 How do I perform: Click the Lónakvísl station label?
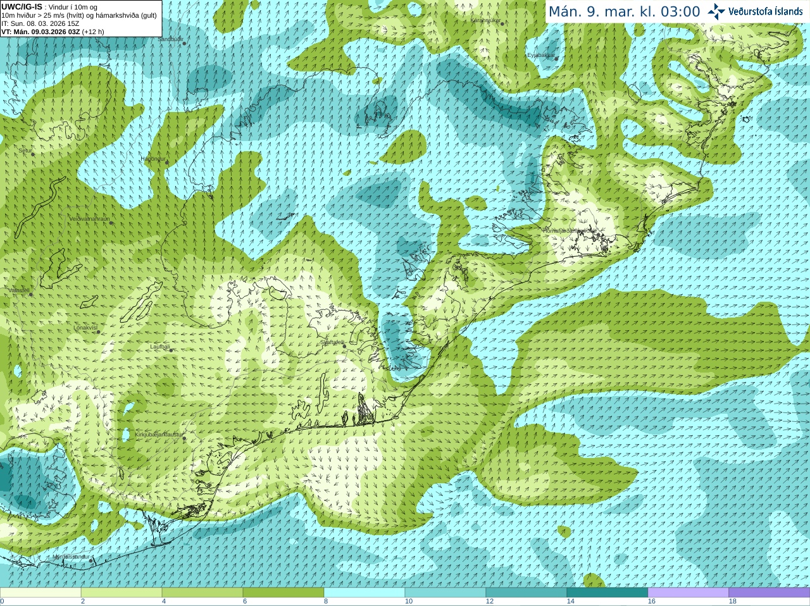click(85, 328)
